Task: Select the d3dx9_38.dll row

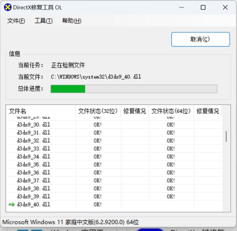Action: point(114,188)
